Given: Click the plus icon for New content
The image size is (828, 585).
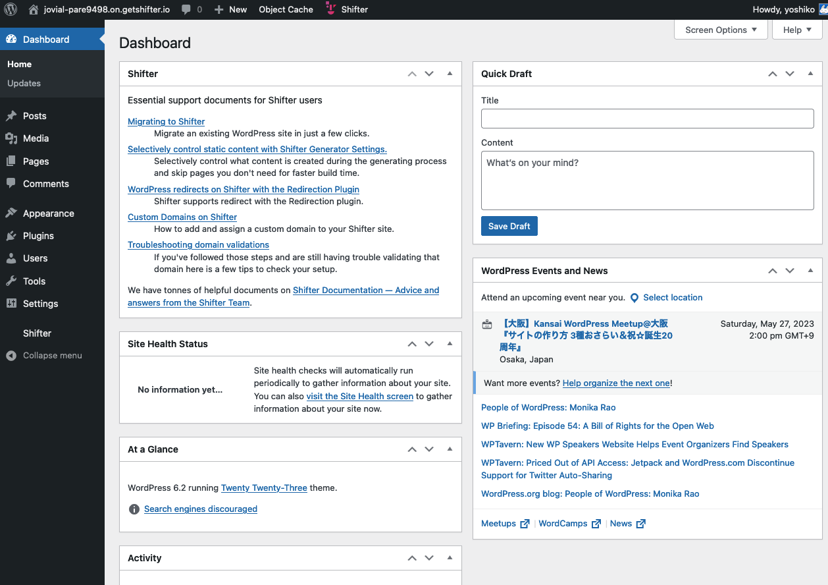Looking at the screenshot, I should point(219,10).
